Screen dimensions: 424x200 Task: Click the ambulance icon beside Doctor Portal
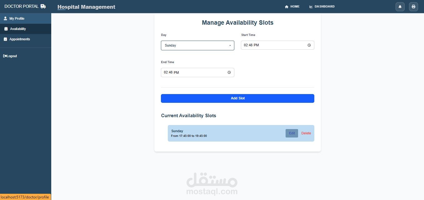(x=43, y=6)
